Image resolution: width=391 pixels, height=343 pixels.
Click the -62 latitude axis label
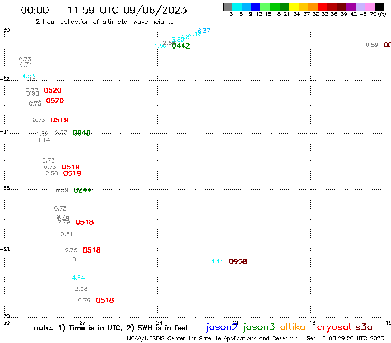tap(5, 79)
